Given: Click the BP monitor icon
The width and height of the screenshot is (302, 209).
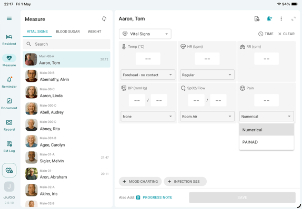Looking at the screenshot, I should (x=124, y=88).
